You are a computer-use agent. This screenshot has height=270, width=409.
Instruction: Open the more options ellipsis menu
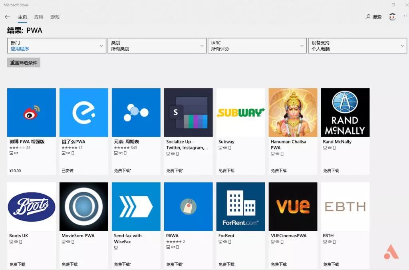pyautogui.click(x=406, y=16)
